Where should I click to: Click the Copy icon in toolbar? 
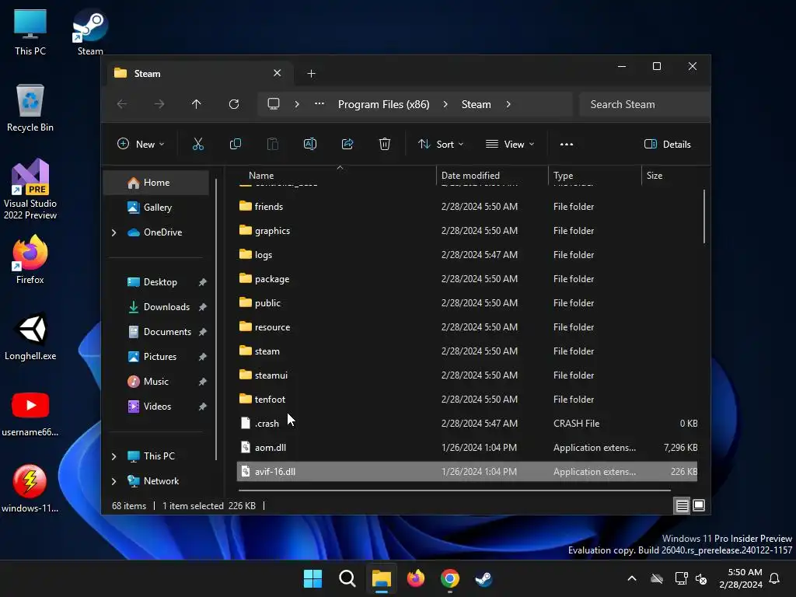click(235, 144)
